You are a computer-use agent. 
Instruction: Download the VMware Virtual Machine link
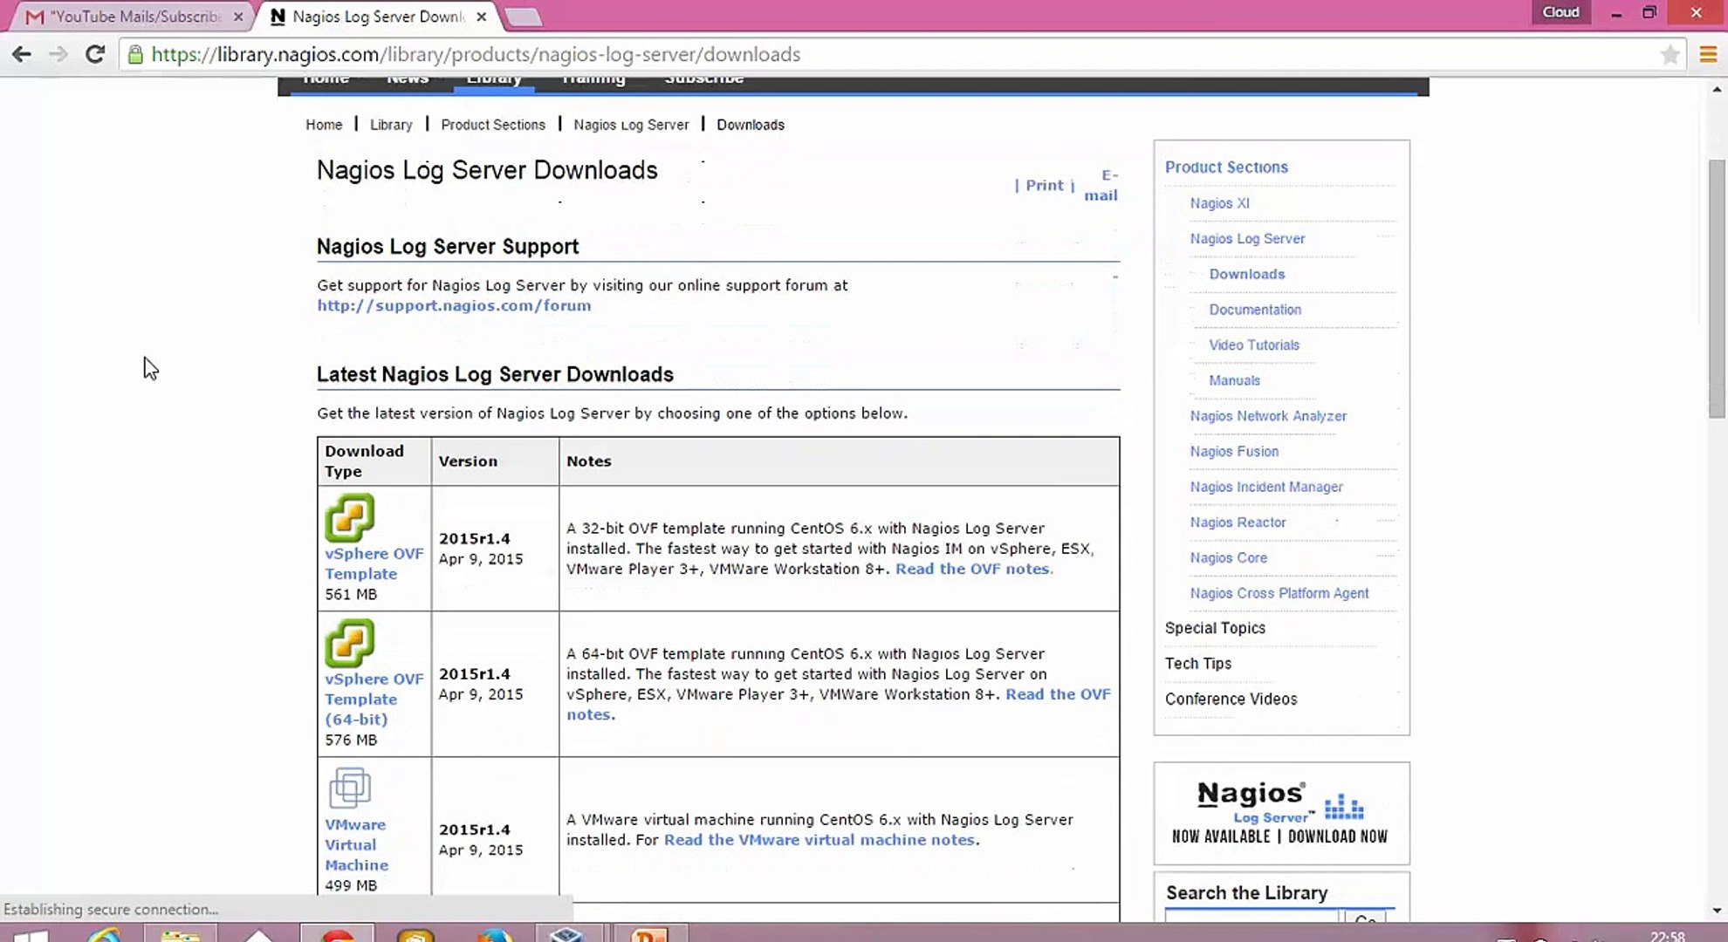(x=356, y=844)
